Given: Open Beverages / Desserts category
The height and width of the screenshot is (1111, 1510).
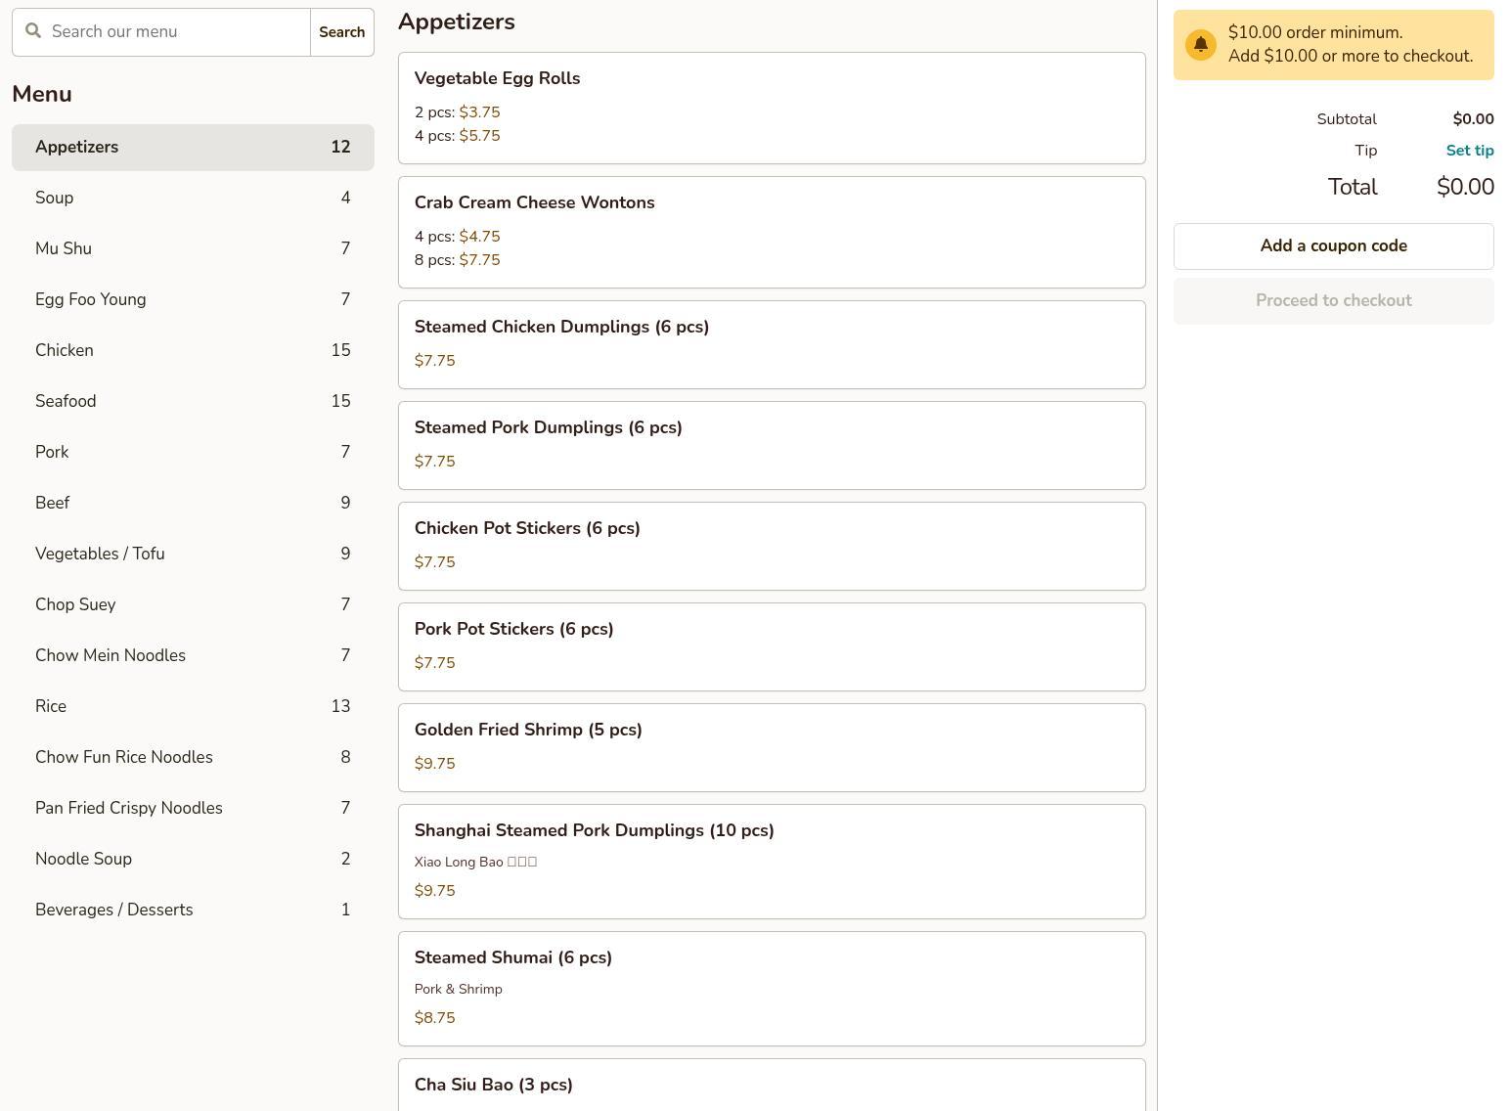Looking at the screenshot, I should [x=193, y=910].
